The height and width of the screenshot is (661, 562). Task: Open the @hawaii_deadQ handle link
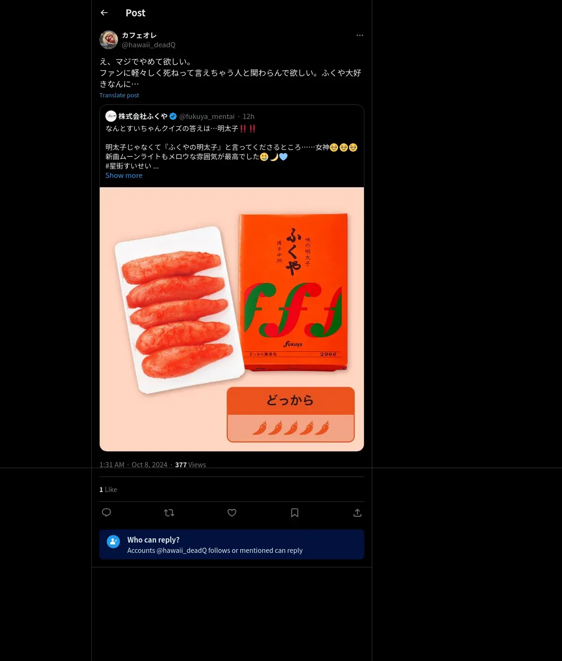(148, 45)
